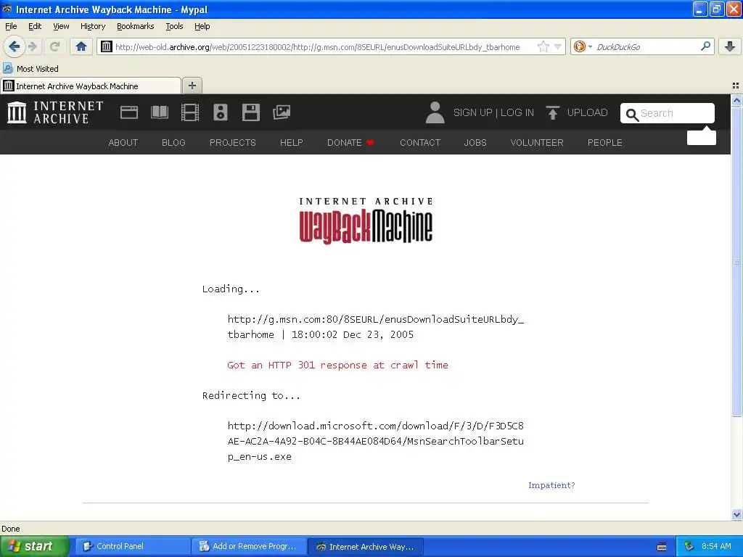Open the Edit menu

pyautogui.click(x=35, y=26)
